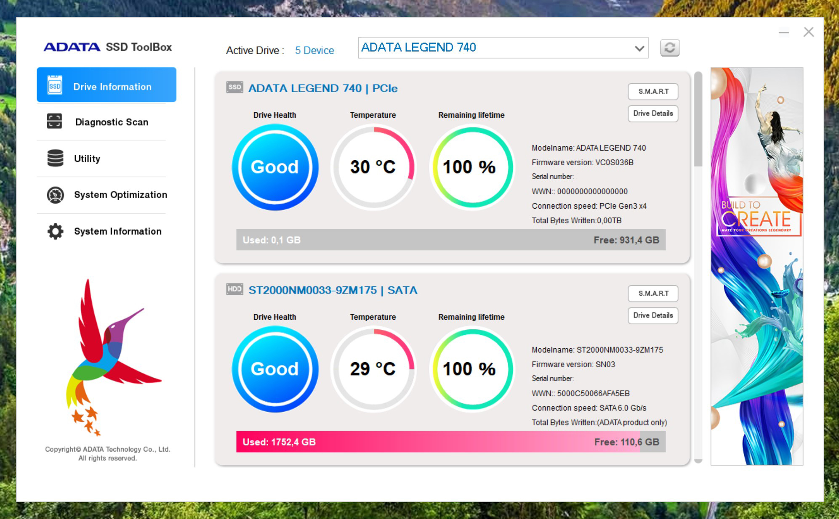839x519 pixels.
Task: Open S.M.A.R.T for the ST2000NM0033 HDD
Action: [653, 293]
